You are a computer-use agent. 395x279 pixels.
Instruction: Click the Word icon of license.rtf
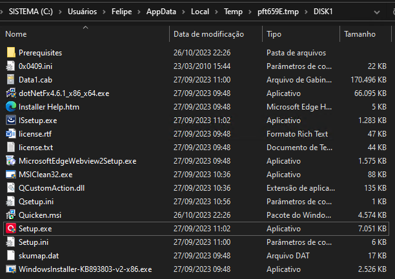point(11,134)
